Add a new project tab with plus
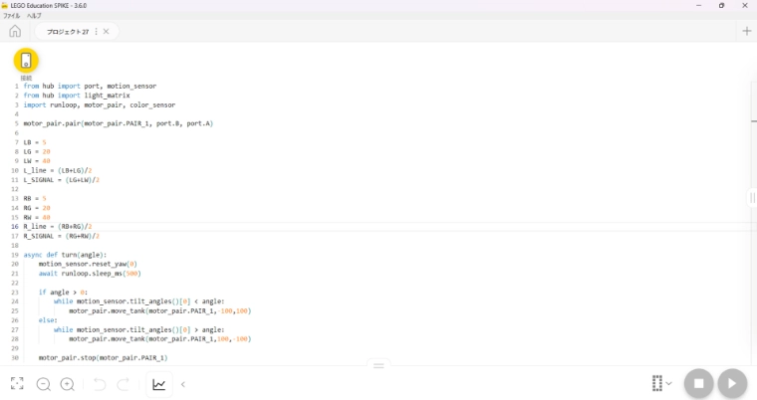The height and width of the screenshot is (400, 757). coord(746,32)
